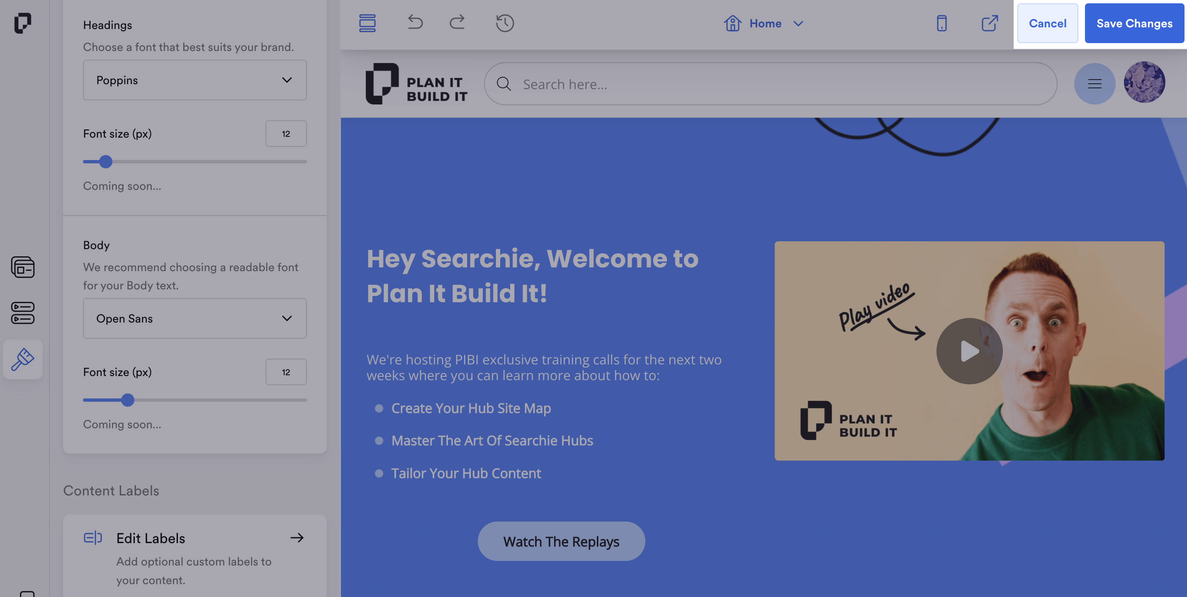
Task: Click the Body font size input field
Action: [x=286, y=372]
